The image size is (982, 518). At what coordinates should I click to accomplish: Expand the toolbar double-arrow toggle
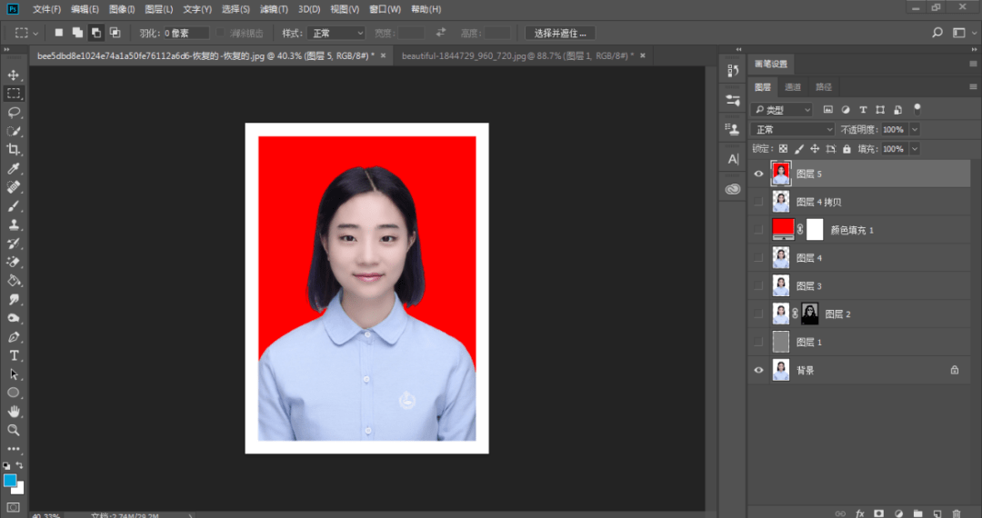[7, 49]
